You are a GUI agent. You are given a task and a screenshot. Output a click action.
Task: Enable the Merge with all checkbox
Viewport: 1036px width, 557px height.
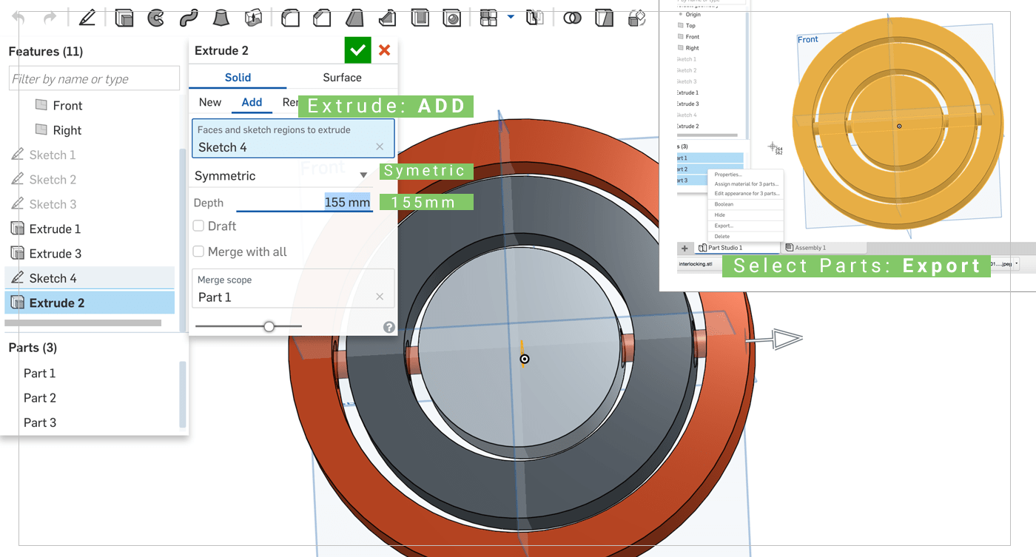point(198,252)
